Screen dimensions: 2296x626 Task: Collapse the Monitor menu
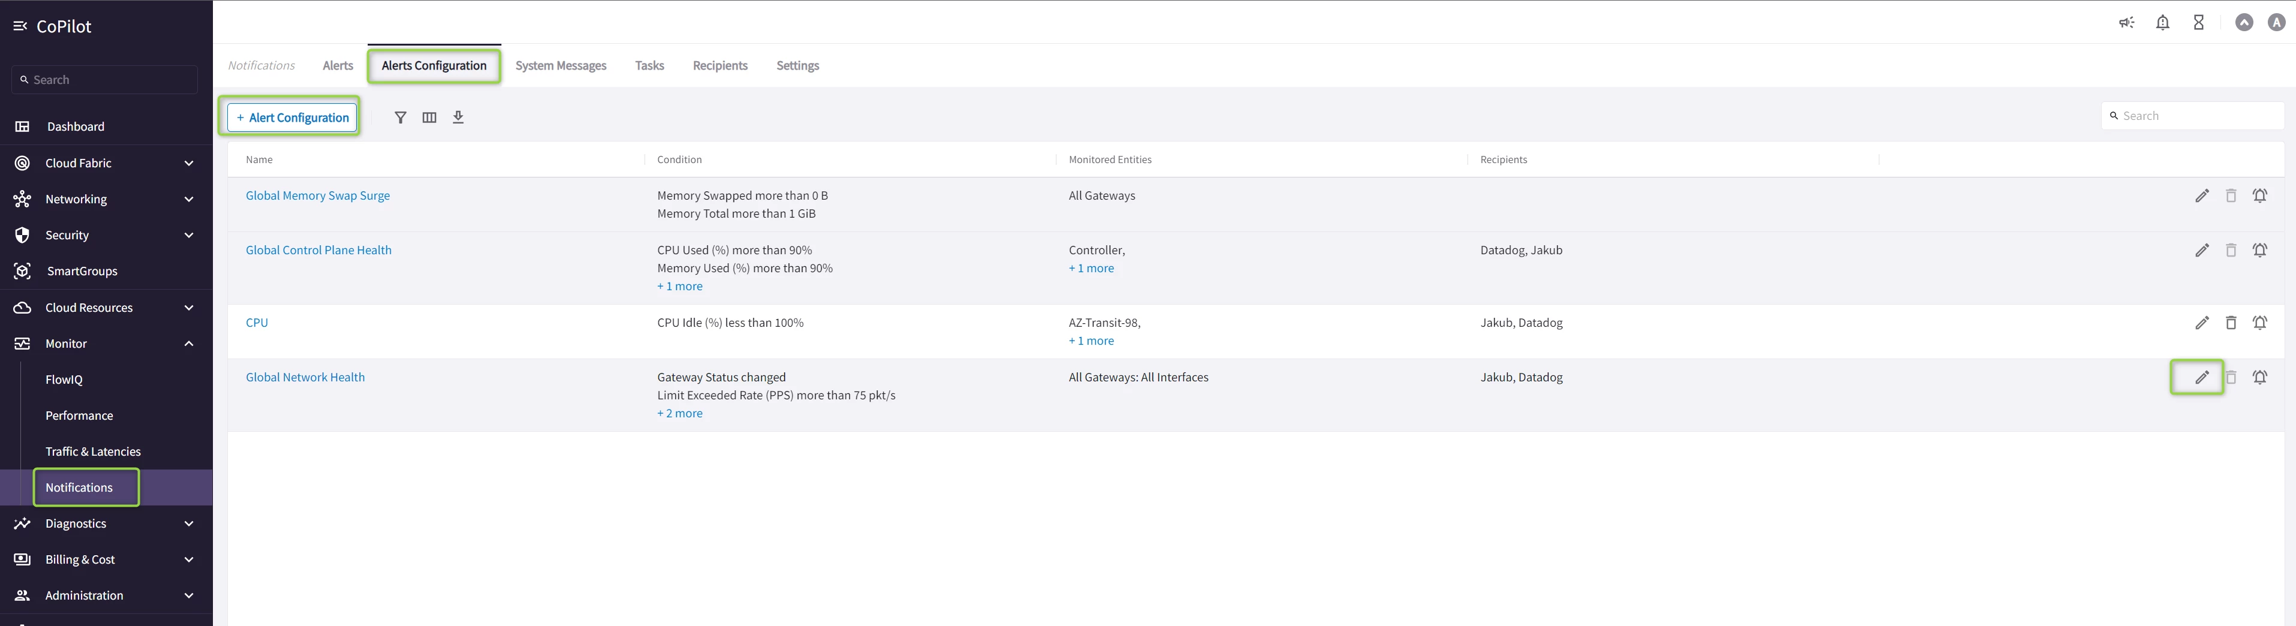click(x=106, y=343)
